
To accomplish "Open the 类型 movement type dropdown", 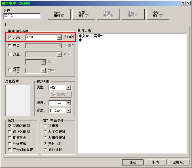I will point(69,88).
